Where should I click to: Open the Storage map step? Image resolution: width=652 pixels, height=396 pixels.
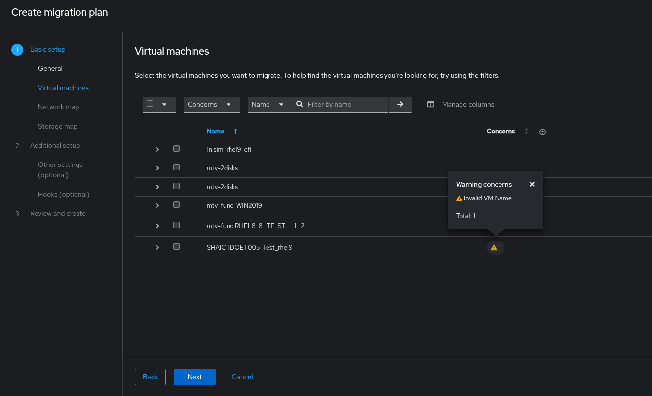pos(58,126)
